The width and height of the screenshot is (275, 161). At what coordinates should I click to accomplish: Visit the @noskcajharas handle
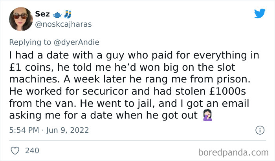click(x=63, y=24)
